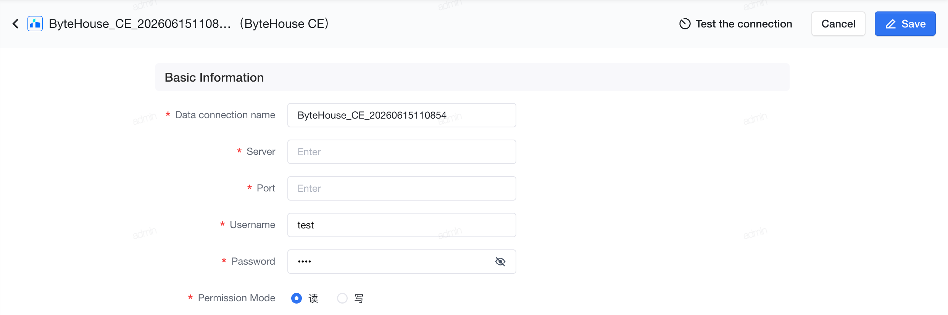Test the connection
The height and width of the screenshot is (315, 948).
(736, 24)
